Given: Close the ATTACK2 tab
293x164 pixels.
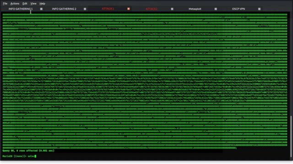Looking at the screenshot, I should (x=172, y=9).
